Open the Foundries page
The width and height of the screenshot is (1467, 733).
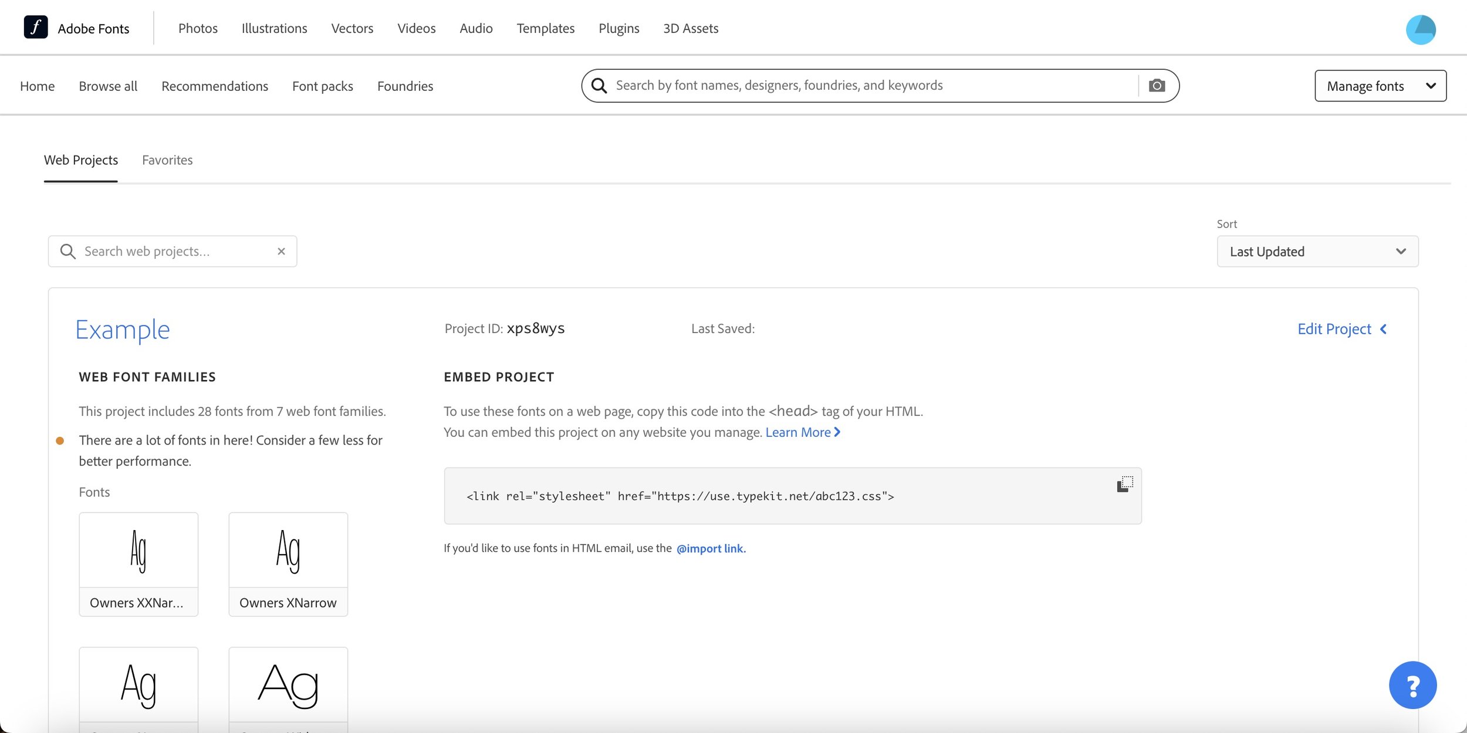(405, 86)
